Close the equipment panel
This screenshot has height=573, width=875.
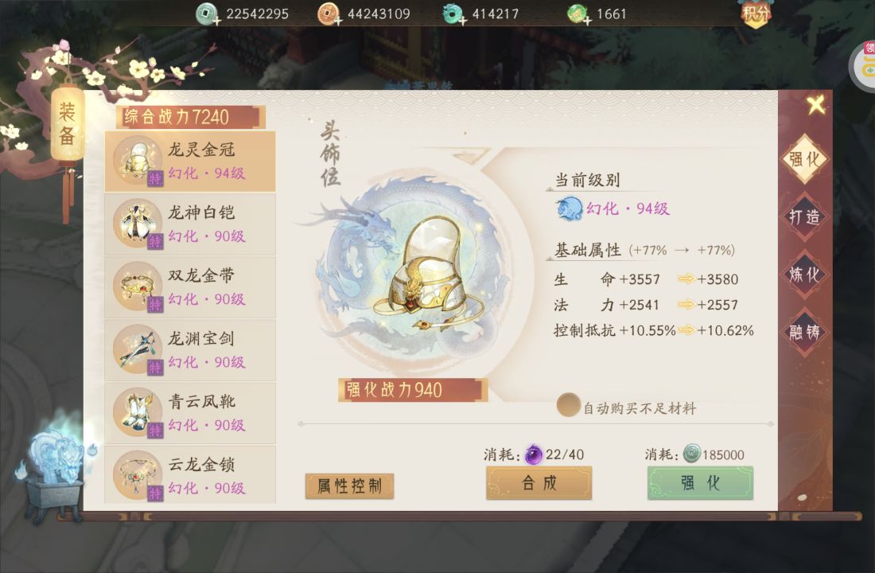pyautogui.click(x=816, y=104)
